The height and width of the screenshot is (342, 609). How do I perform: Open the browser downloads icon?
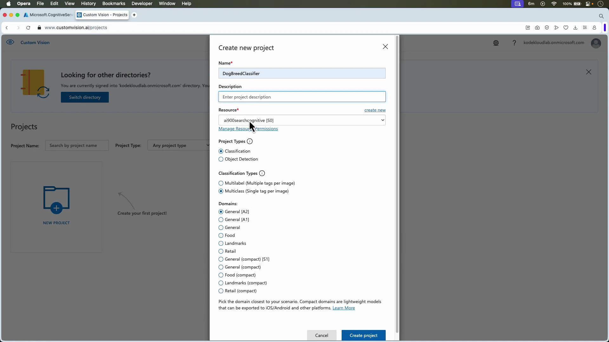(x=575, y=28)
